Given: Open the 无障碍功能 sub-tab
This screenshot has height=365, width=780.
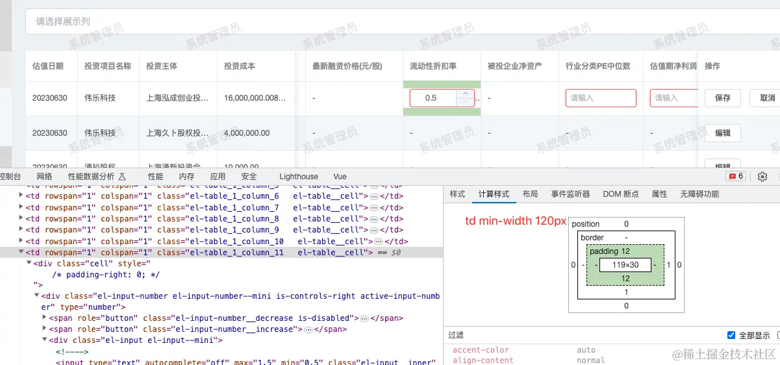Looking at the screenshot, I should [700, 194].
